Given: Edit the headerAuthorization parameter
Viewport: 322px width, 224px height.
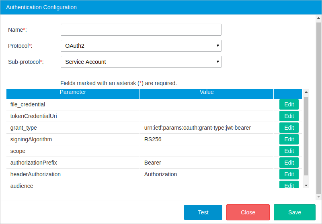Looking at the screenshot, I should 289,174.
